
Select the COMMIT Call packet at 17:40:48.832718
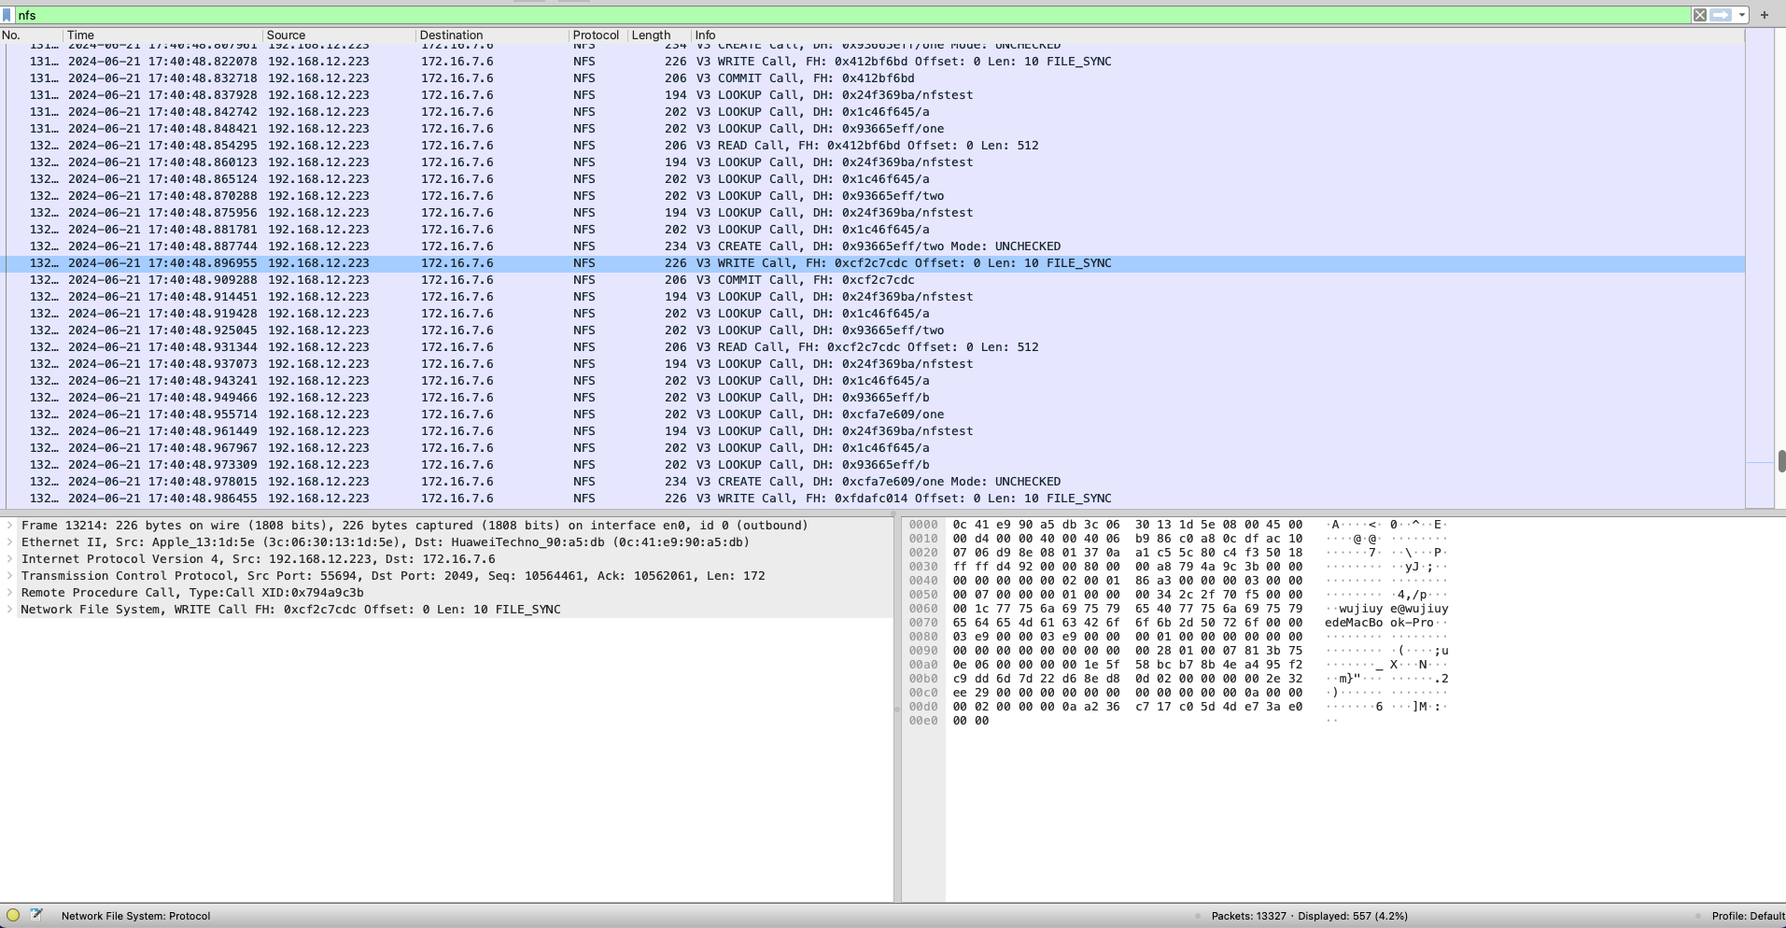click(872, 78)
